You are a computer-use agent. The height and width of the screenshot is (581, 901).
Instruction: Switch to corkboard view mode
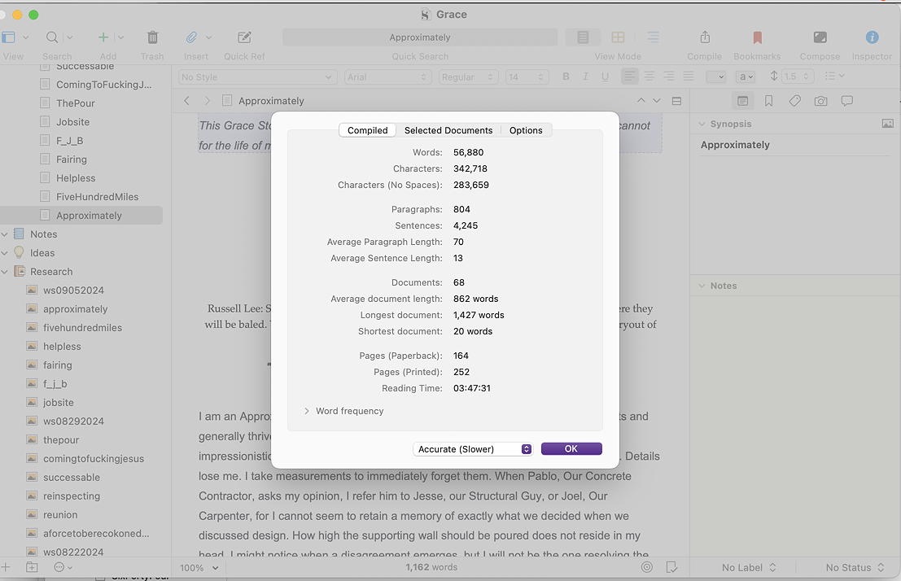pos(618,37)
